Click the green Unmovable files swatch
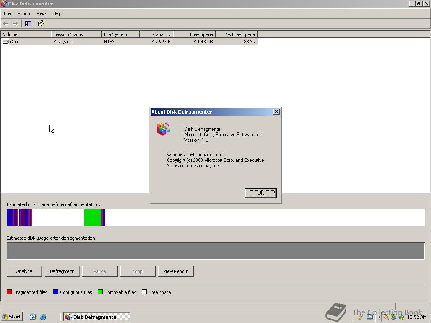 (100, 292)
